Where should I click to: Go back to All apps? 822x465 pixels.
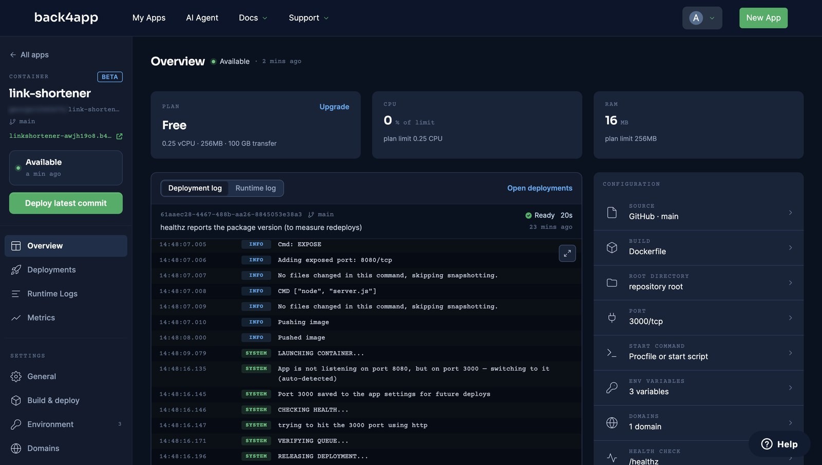click(29, 55)
